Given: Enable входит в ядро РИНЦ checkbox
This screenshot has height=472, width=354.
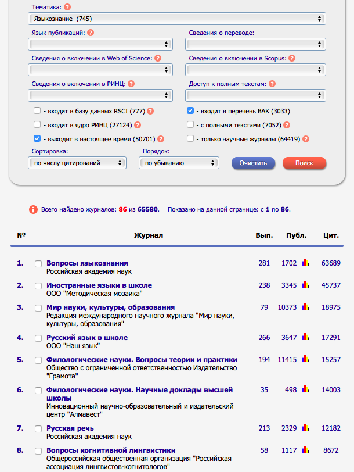Looking at the screenshot, I should [x=37, y=124].
